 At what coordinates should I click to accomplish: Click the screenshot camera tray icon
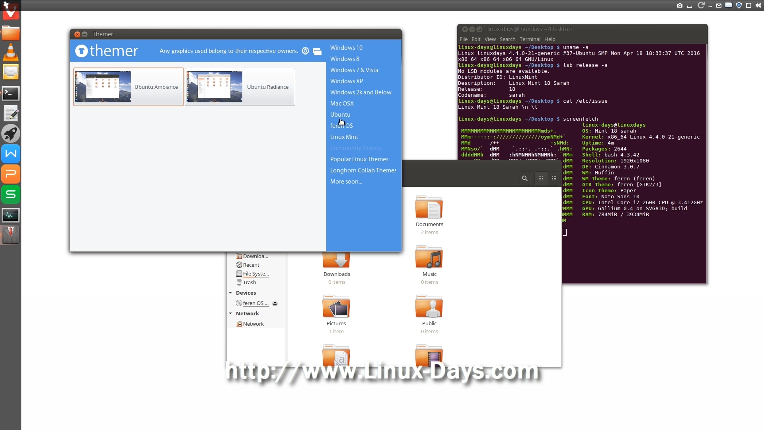coord(680,6)
